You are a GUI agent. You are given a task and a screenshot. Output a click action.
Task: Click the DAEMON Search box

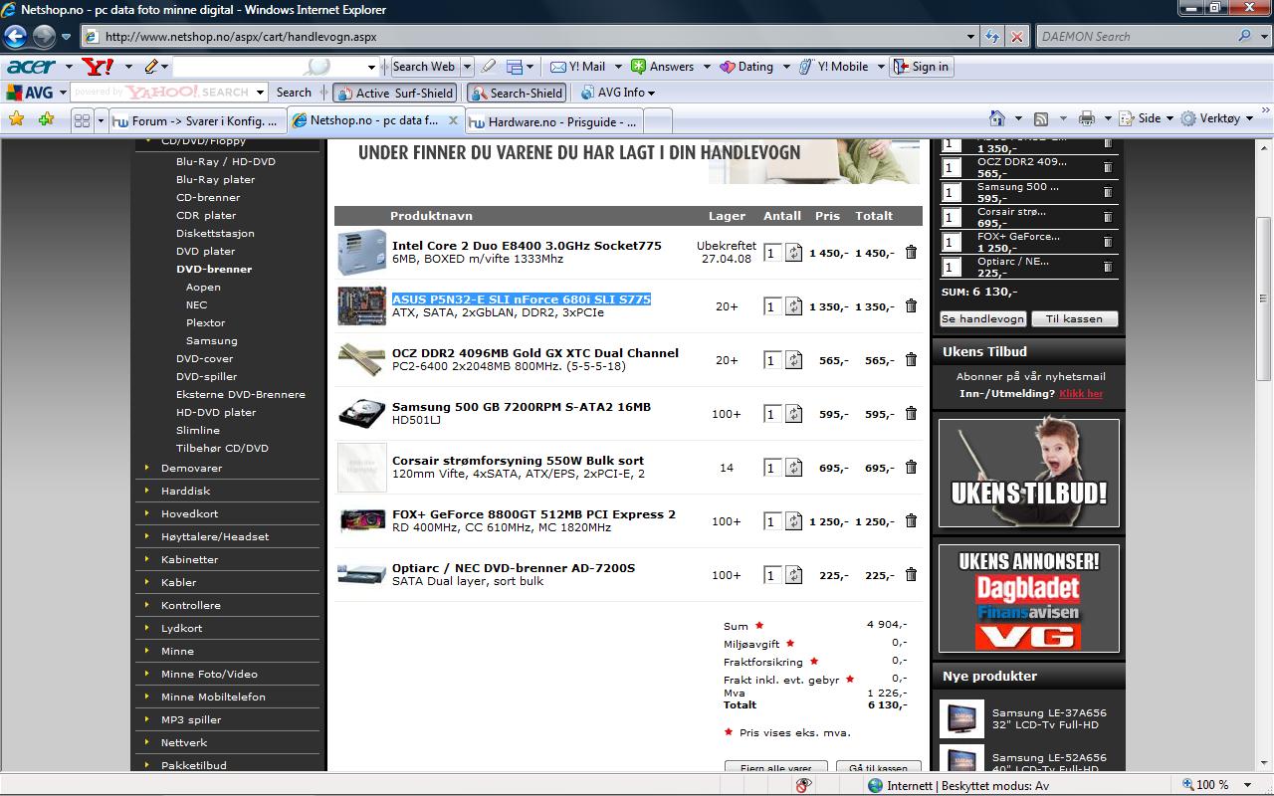tap(1134, 37)
